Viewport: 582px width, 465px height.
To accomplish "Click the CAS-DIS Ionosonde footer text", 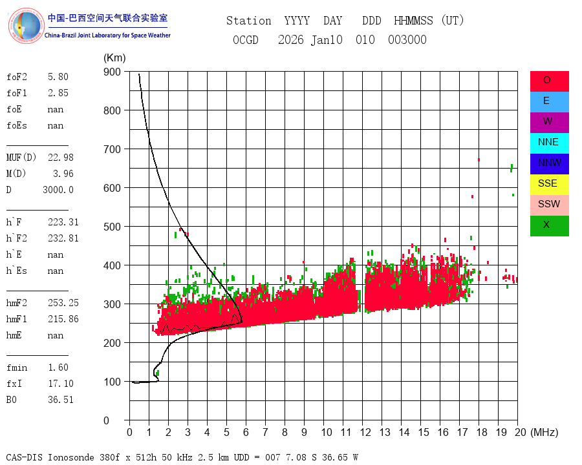I will click(182, 457).
